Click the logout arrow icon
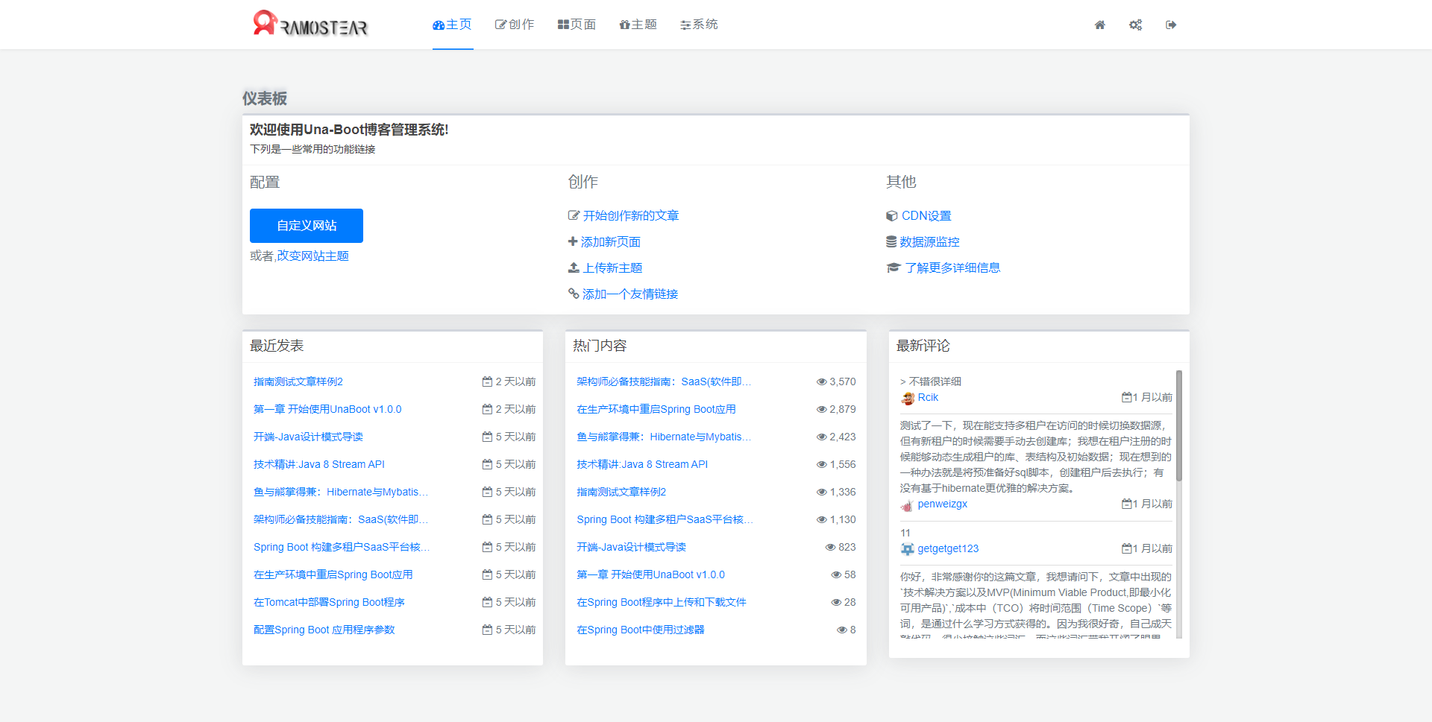The image size is (1432, 722). tap(1171, 25)
